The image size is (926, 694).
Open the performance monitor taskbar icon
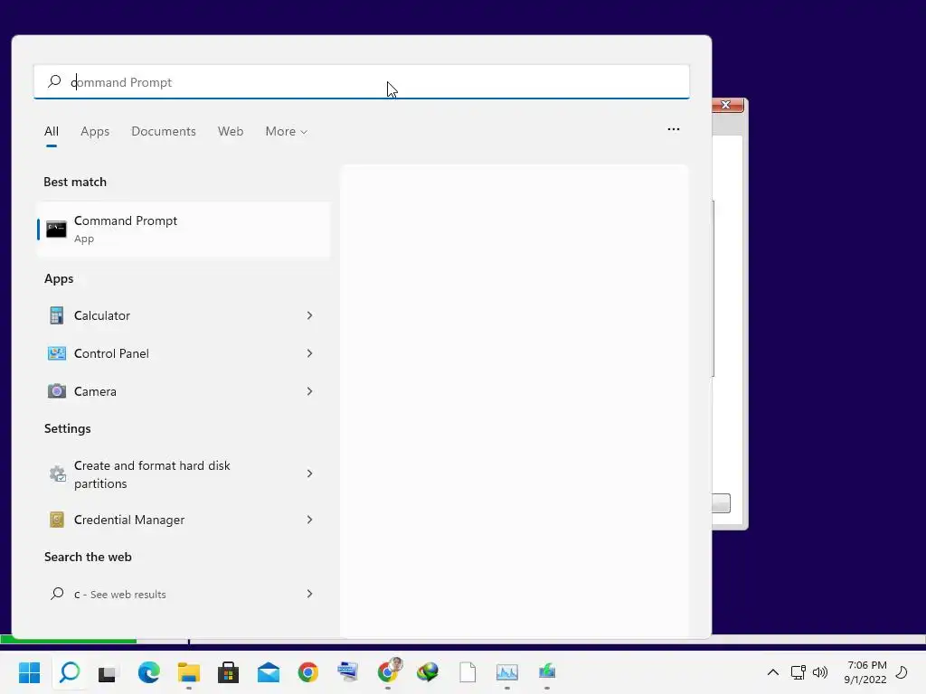click(x=507, y=672)
